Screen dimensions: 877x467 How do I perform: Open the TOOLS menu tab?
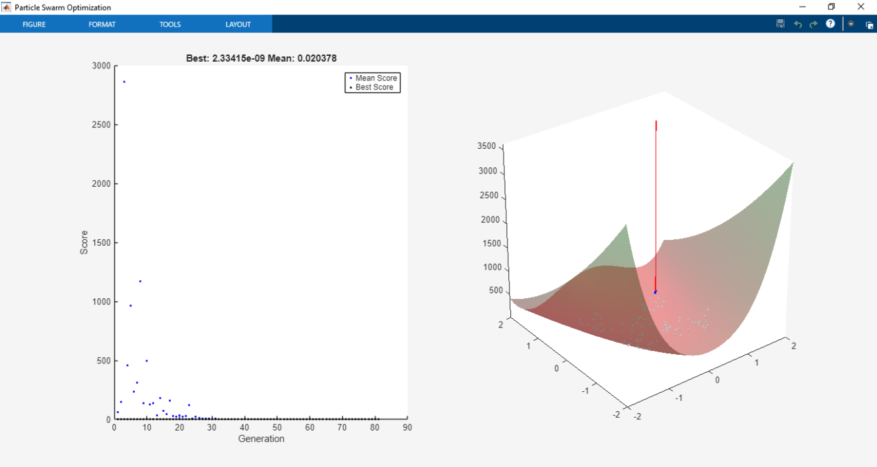click(x=169, y=24)
